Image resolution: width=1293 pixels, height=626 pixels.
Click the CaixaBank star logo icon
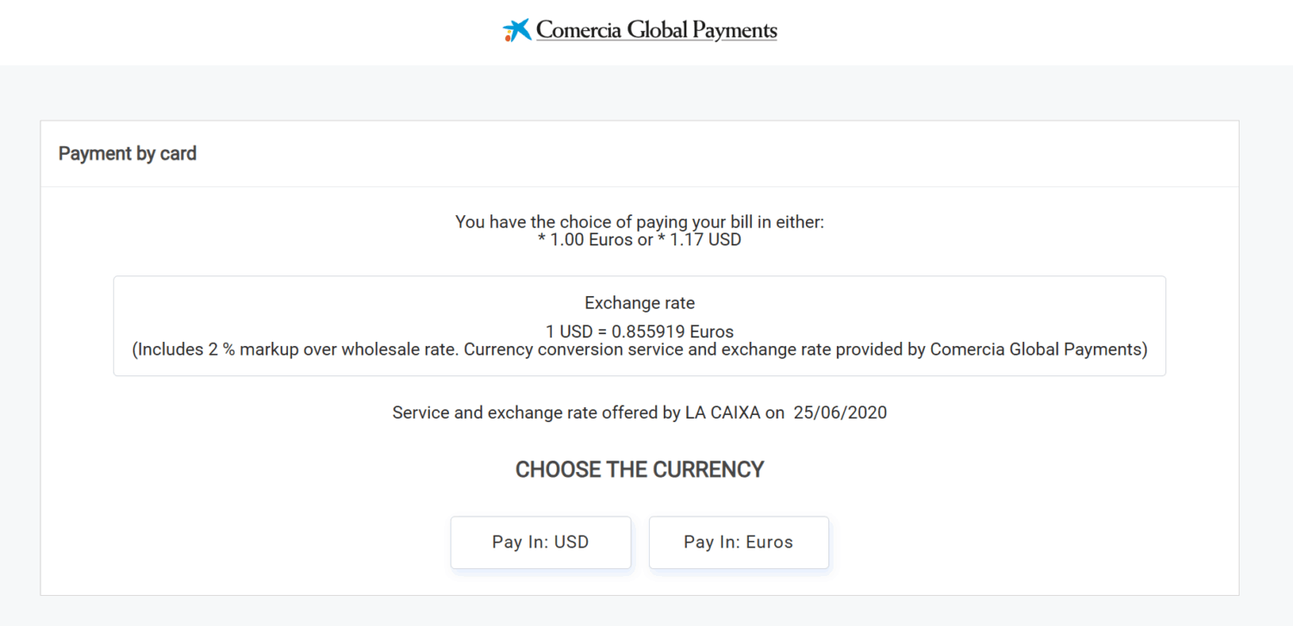[516, 30]
